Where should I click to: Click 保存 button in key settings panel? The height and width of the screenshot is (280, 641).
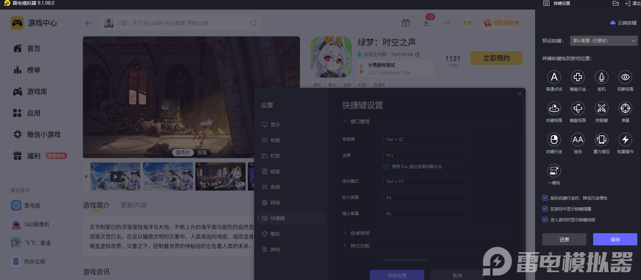[615, 239]
